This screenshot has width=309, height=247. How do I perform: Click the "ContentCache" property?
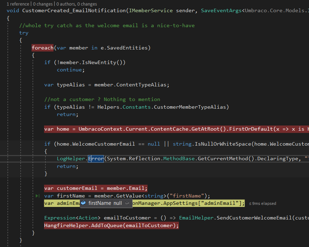coord(169,129)
